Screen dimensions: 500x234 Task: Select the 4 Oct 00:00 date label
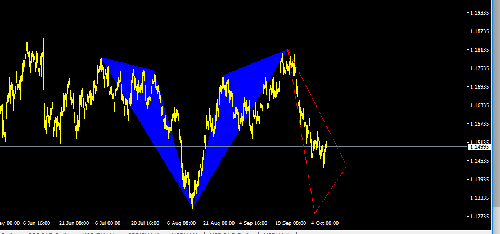coord(323,223)
